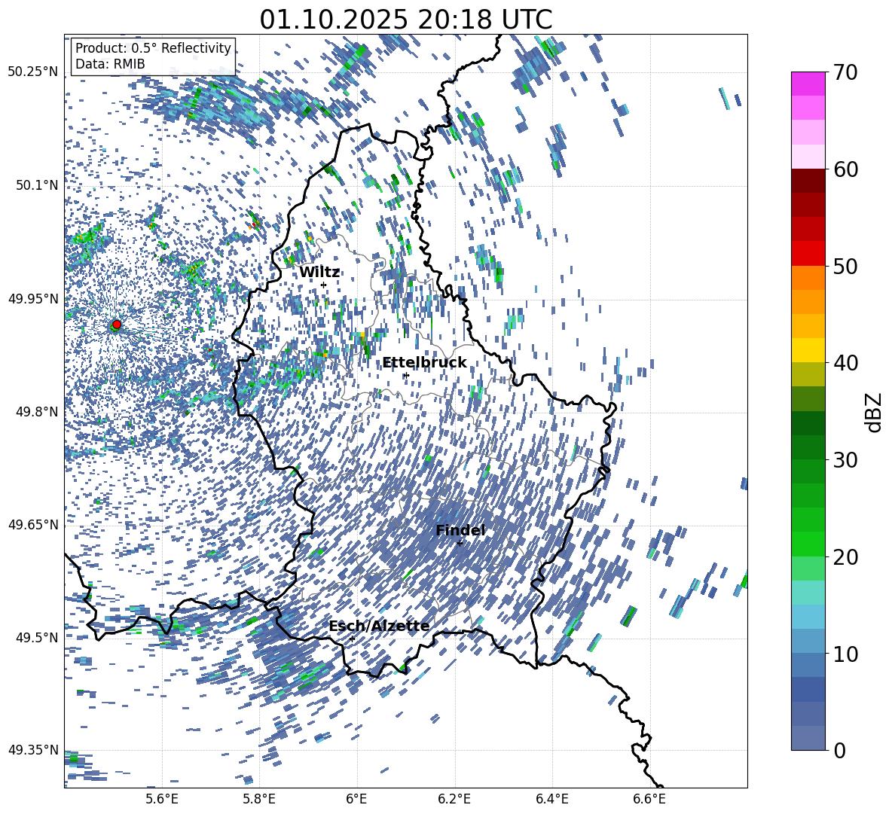This screenshot has width=892, height=814.
Task: Click the 01.10.2025 20:18 UTC title
Action: tap(405, 20)
